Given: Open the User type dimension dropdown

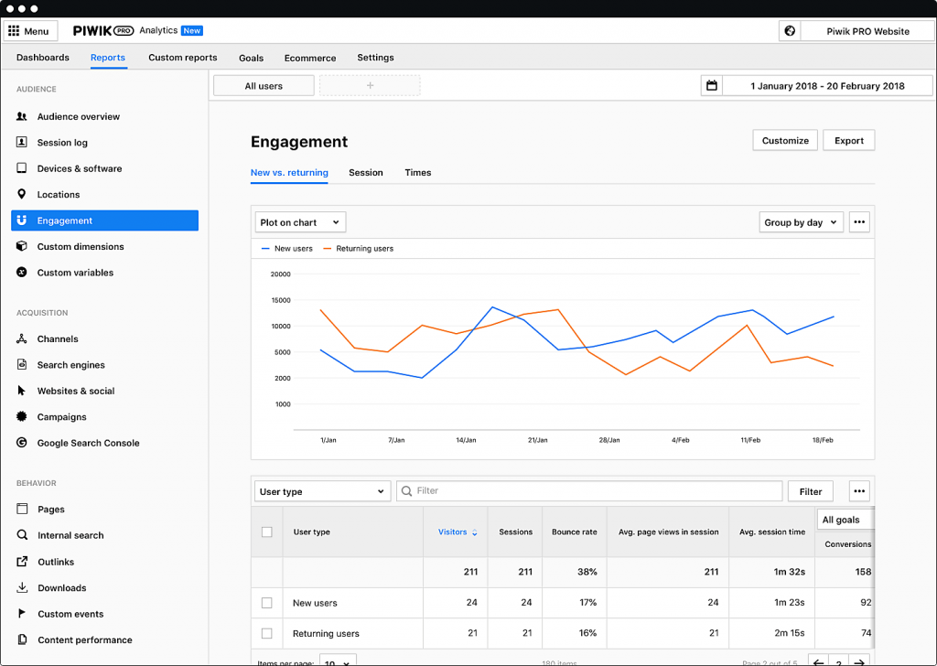Looking at the screenshot, I should click(x=322, y=490).
